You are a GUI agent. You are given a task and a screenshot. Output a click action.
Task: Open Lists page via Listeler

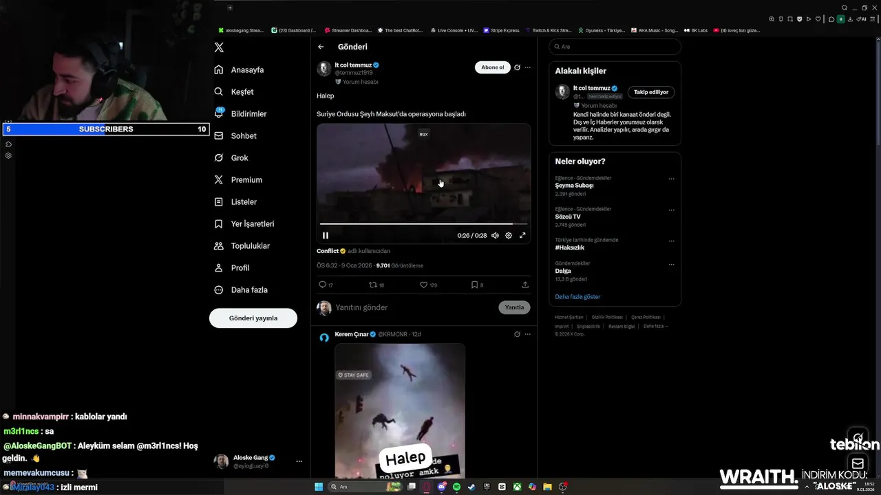click(235, 202)
